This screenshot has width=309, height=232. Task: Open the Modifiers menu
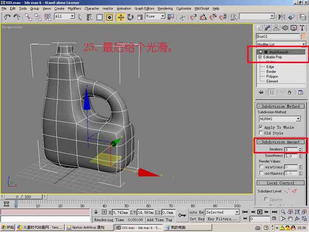pos(74,8)
